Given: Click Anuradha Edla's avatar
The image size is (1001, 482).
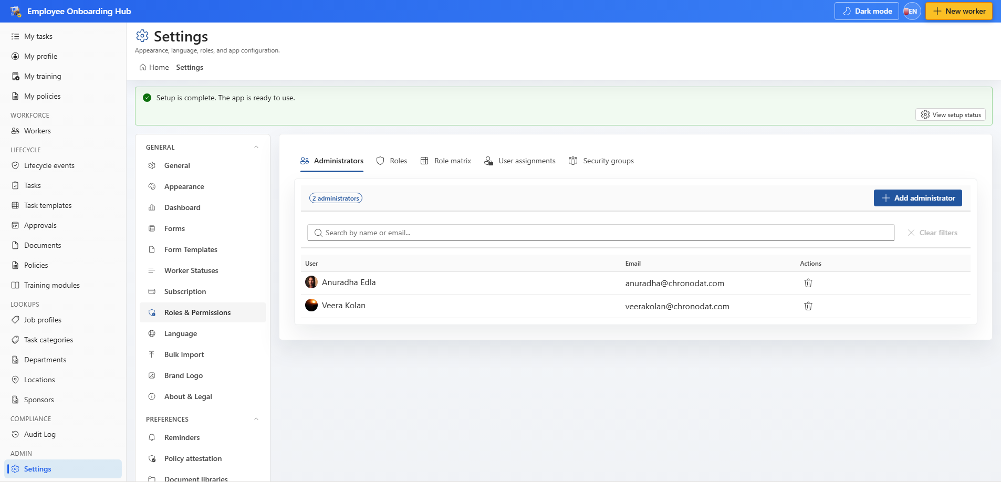Looking at the screenshot, I should [x=311, y=282].
